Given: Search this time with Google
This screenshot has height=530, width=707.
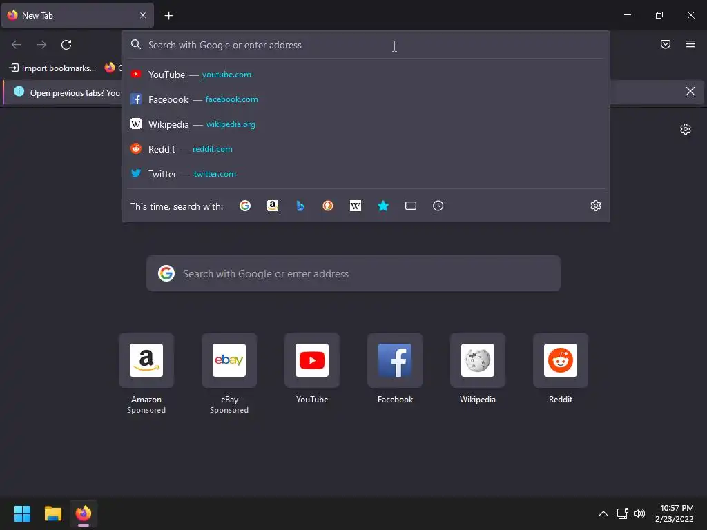Looking at the screenshot, I should point(245,206).
